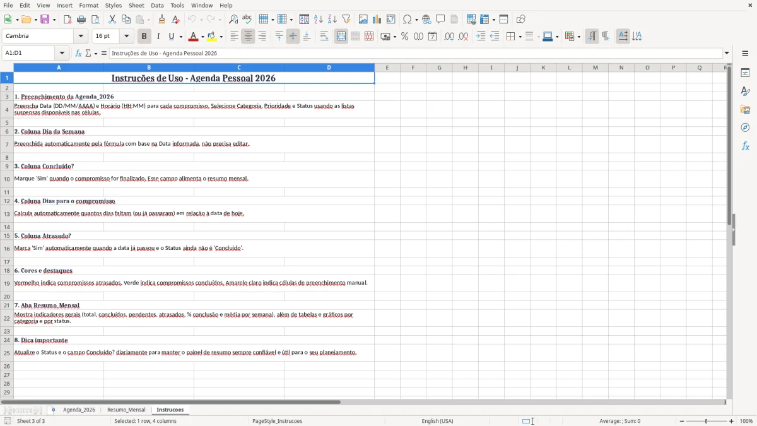Open sidebar Navigator panel
The width and height of the screenshot is (757, 426).
tap(745, 127)
